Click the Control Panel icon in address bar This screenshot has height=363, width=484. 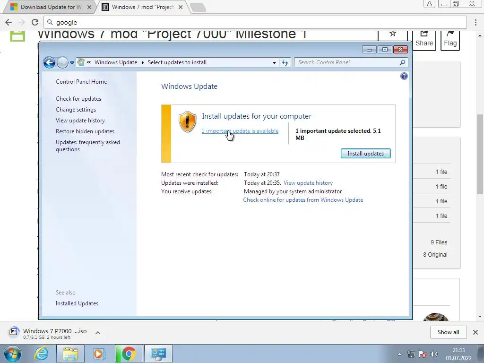tap(81, 62)
